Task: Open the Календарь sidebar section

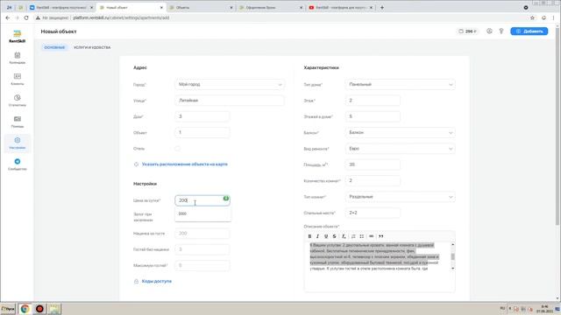Action: point(18,58)
